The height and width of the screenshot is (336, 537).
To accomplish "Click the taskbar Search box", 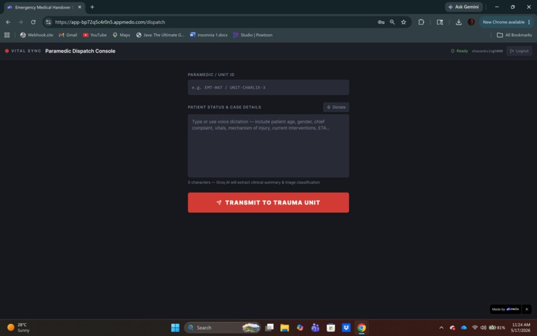I will (x=223, y=328).
